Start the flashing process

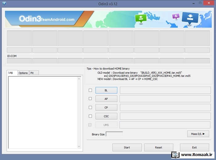[x=127, y=147]
